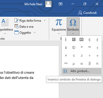The height and width of the screenshot is (98, 103).
Task: Click the Capolettera drop cap icon
Action: click(x=5, y=22)
